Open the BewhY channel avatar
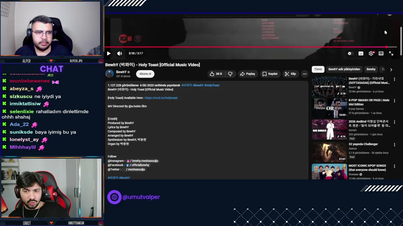Image resolution: width=403 pixels, height=226 pixels. (x=109, y=74)
